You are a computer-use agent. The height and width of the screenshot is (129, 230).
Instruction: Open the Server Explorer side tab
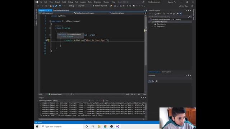pos(36,14)
